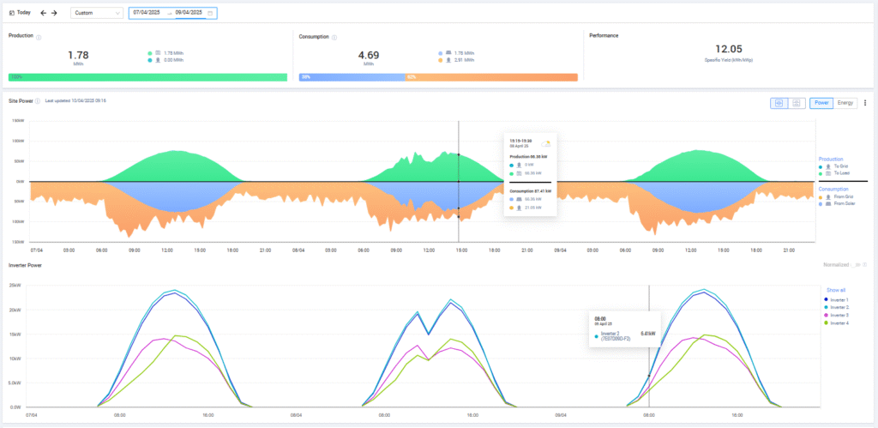This screenshot has height=428, width=878.
Task: Click the Site Power info icon
Action: click(x=38, y=101)
